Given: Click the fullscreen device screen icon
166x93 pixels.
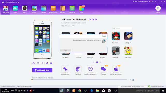Looking at the screenshot, I should (38, 63).
